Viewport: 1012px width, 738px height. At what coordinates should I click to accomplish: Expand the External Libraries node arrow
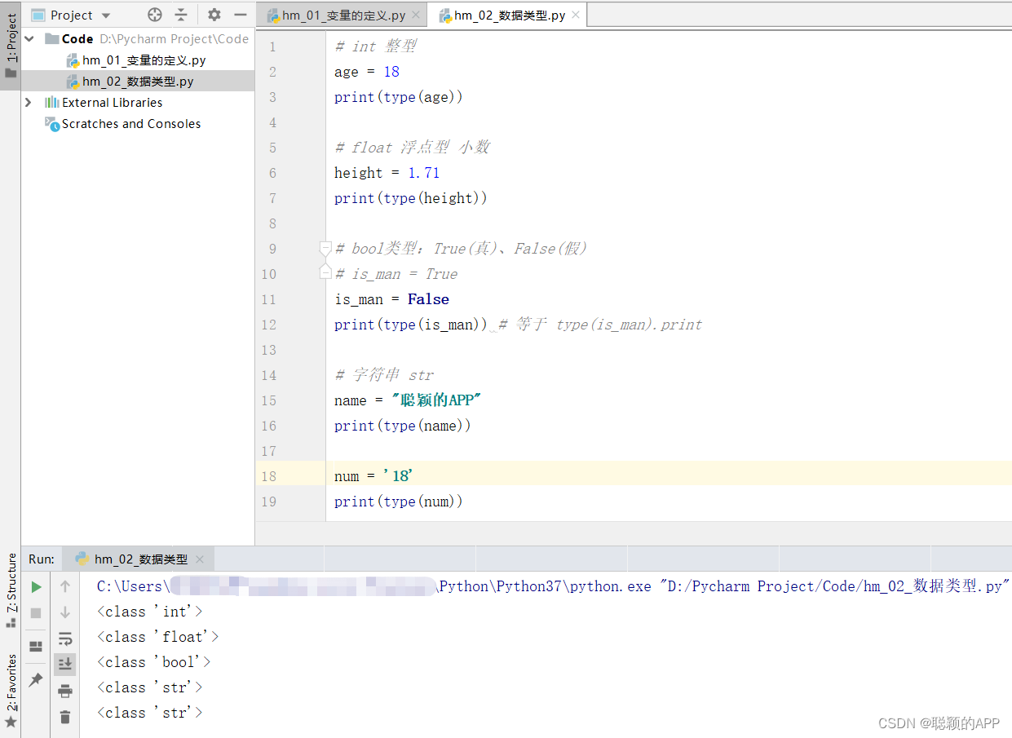coord(29,102)
